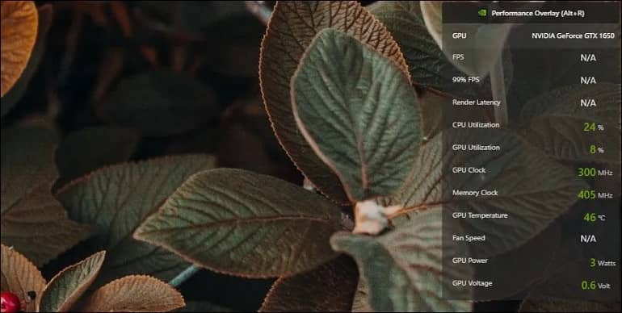Click the FPS N/A value
Screen dimensions: 622x313
pyautogui.click(x=588, y=58)
